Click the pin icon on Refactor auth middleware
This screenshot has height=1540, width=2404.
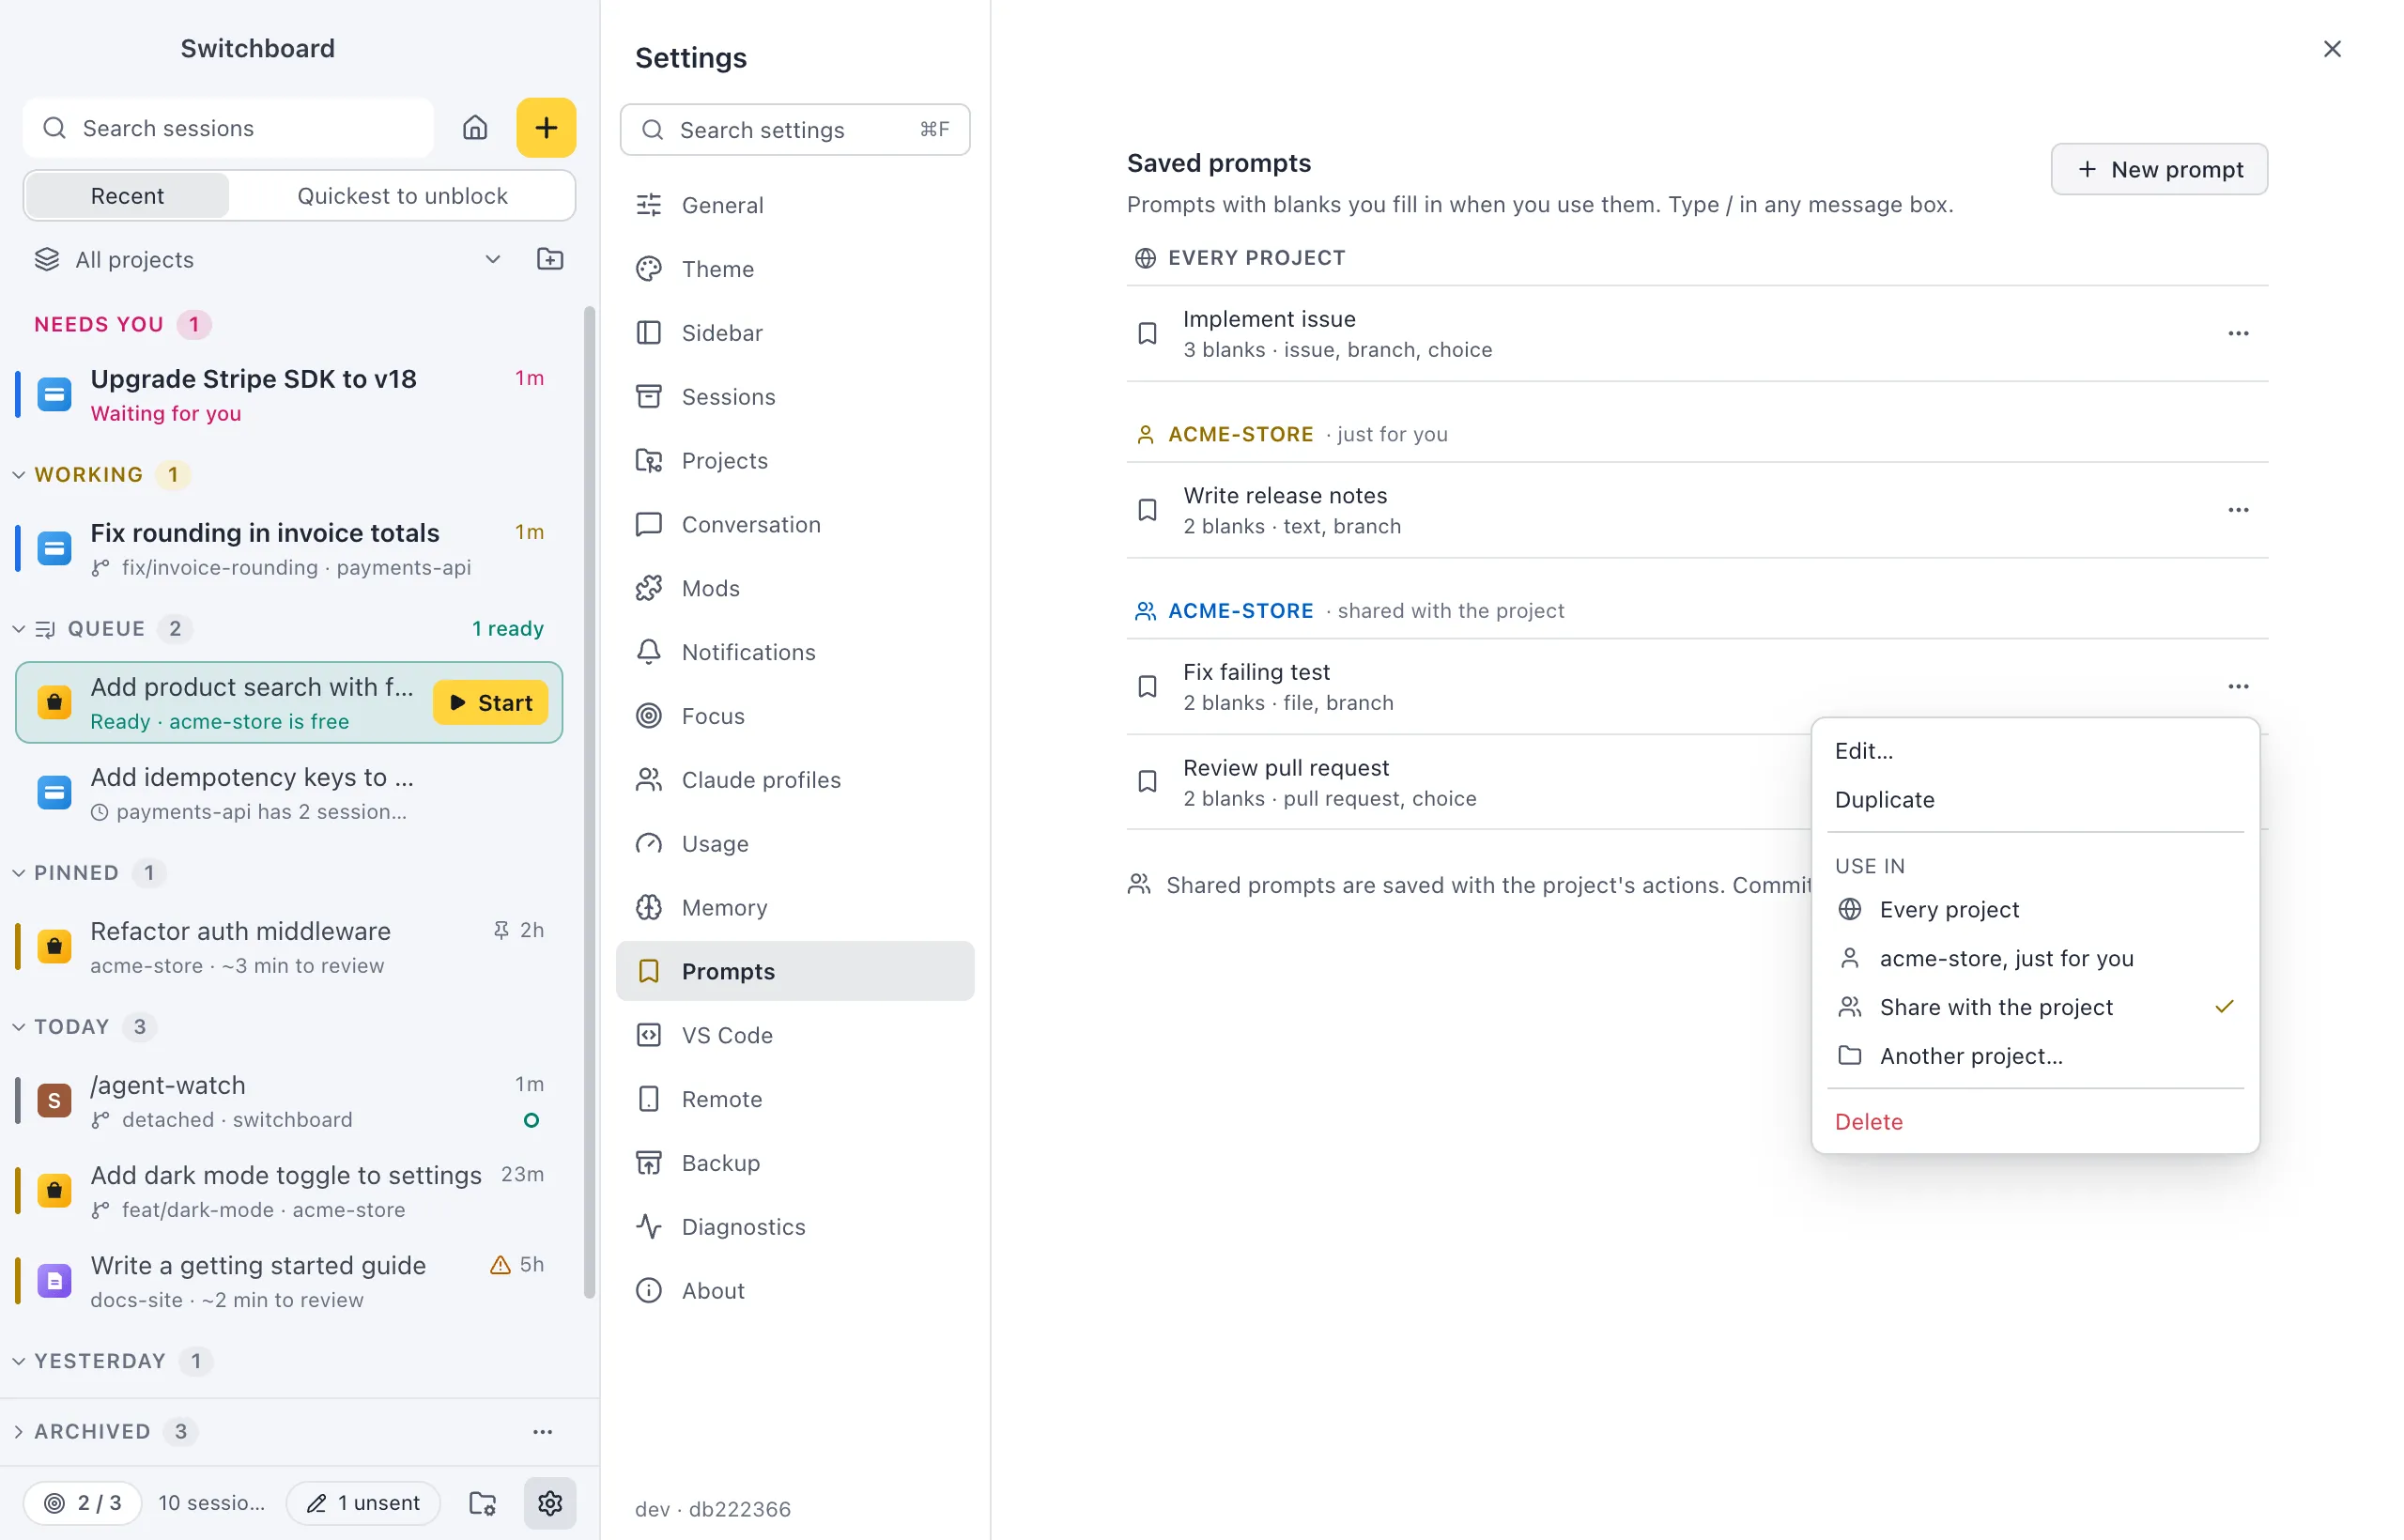501,931
